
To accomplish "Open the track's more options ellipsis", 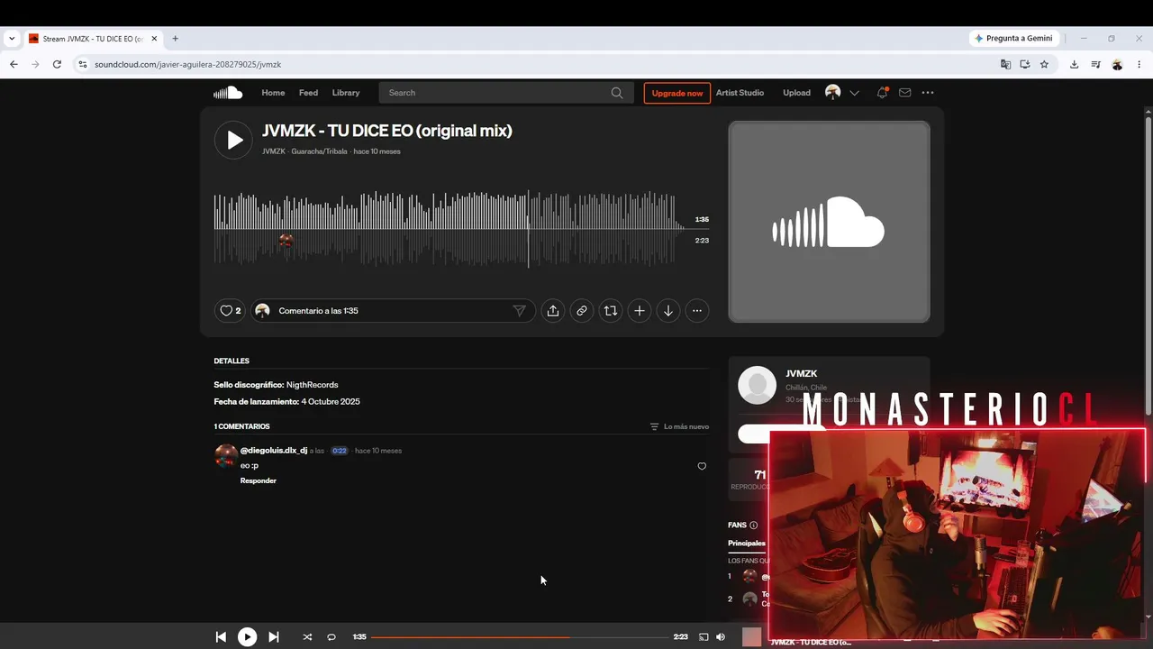I will coord(697,311).
